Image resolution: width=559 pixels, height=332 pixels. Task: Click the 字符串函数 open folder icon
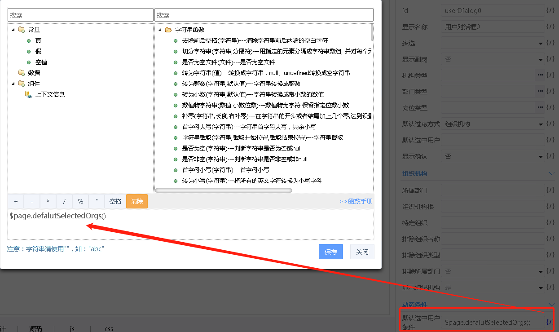[x=168, y=30]
